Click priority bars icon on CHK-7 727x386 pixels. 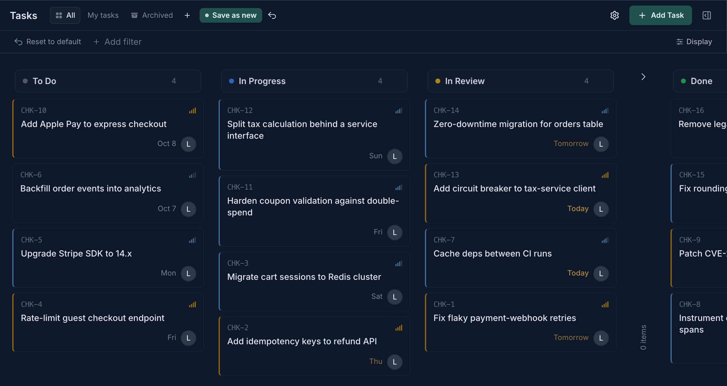coord(605,240)
